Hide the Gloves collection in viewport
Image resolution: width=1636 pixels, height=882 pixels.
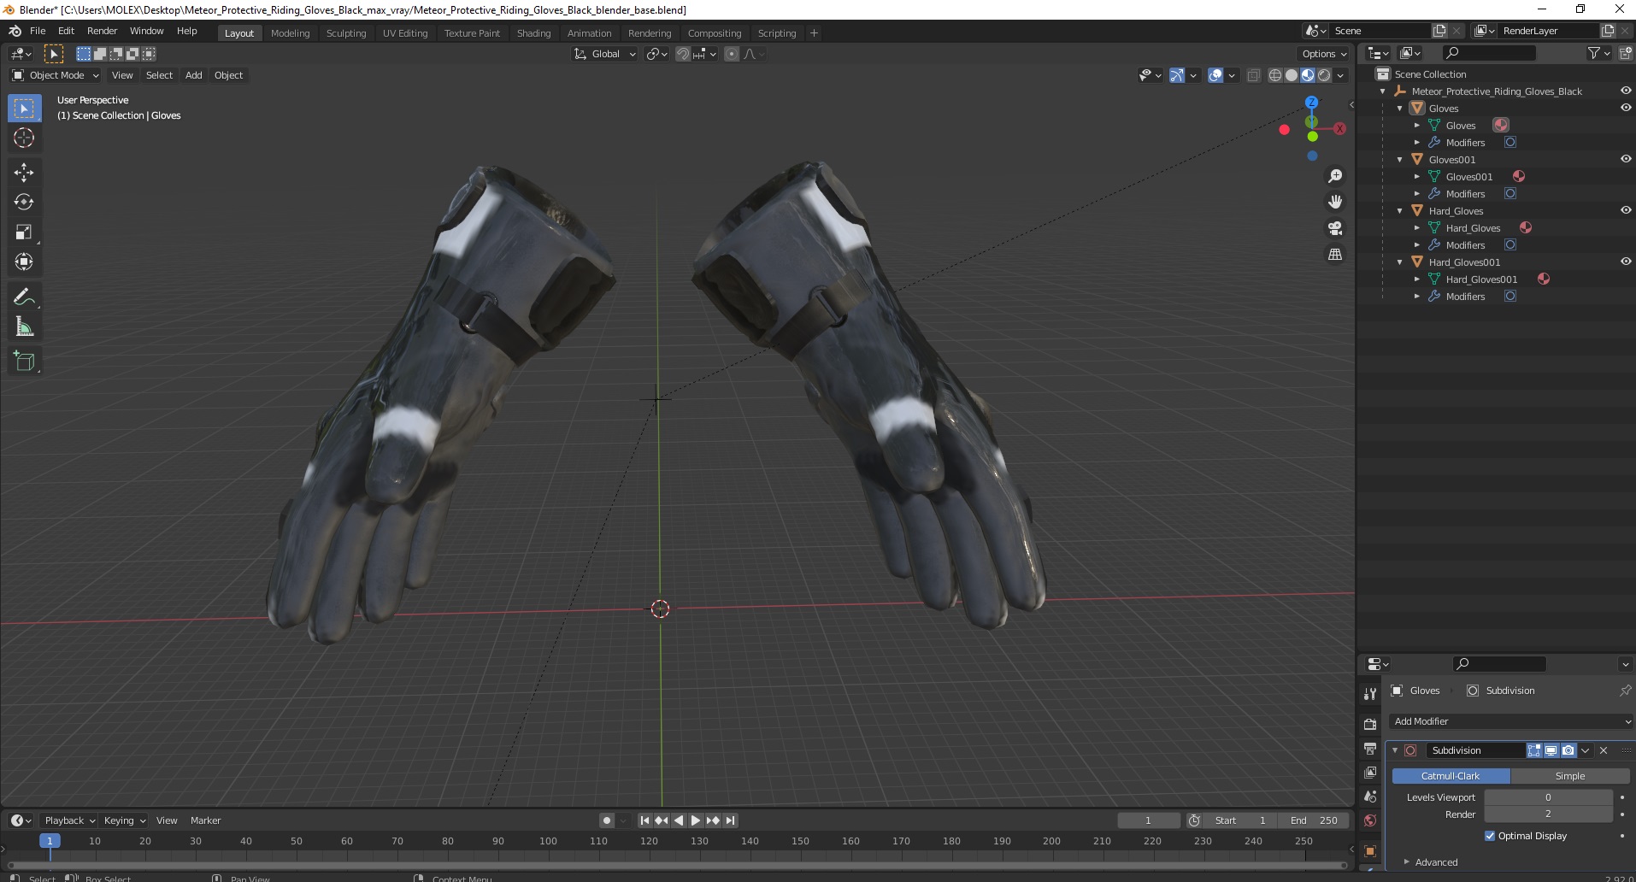[x=1625, y=108]
